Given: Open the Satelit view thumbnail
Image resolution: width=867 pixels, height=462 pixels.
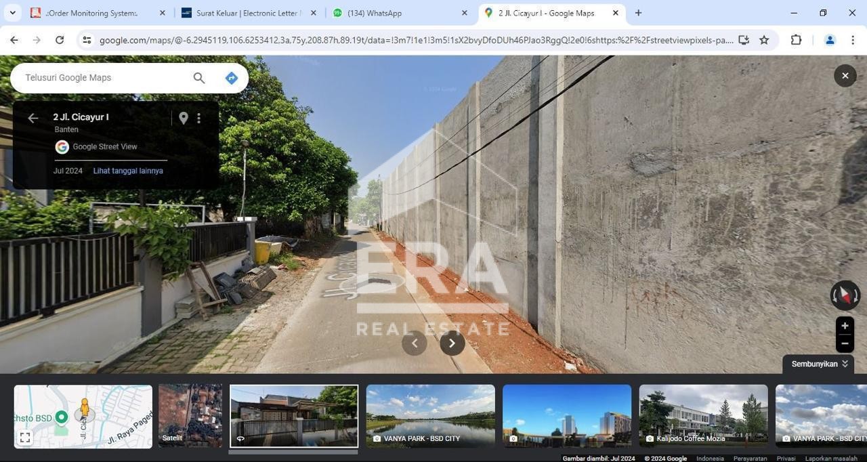Looking at the screenshot, I should 190,416.
